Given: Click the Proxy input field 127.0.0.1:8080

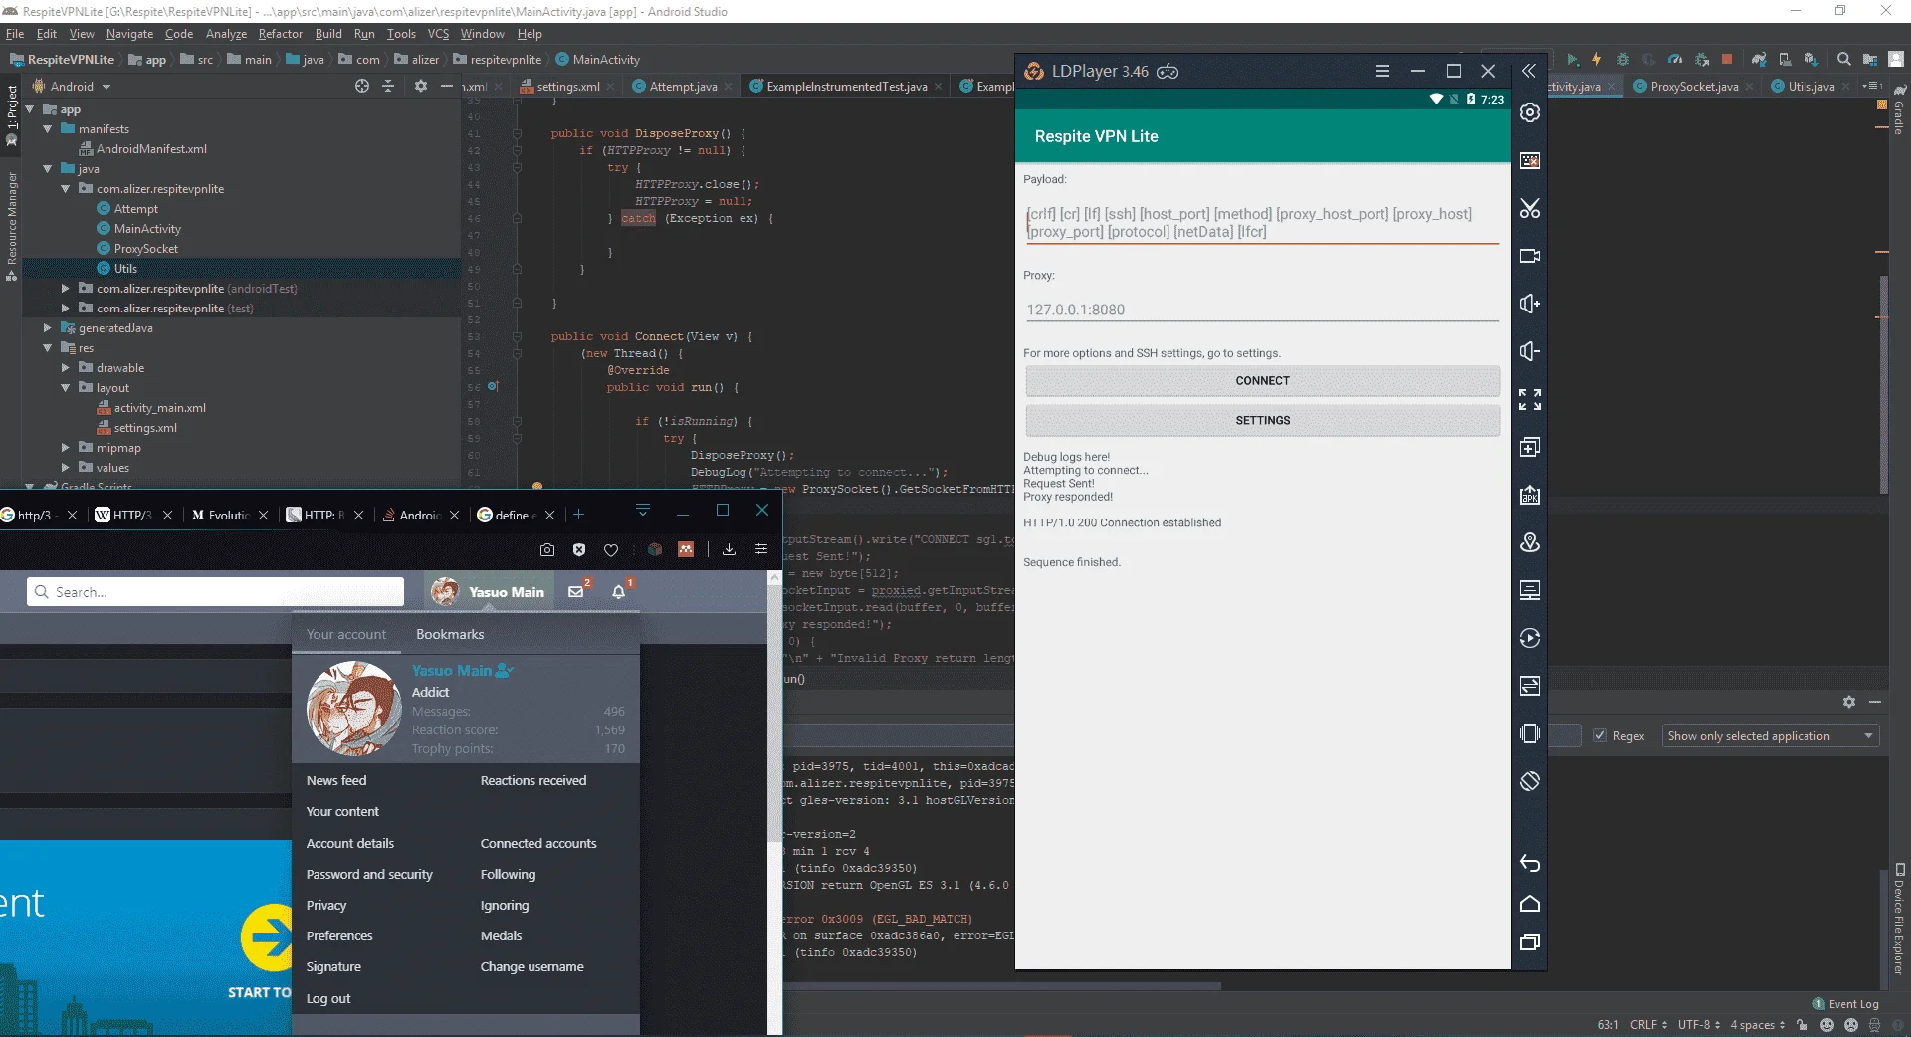Looking at the screenshot, I should [1262, 310].
